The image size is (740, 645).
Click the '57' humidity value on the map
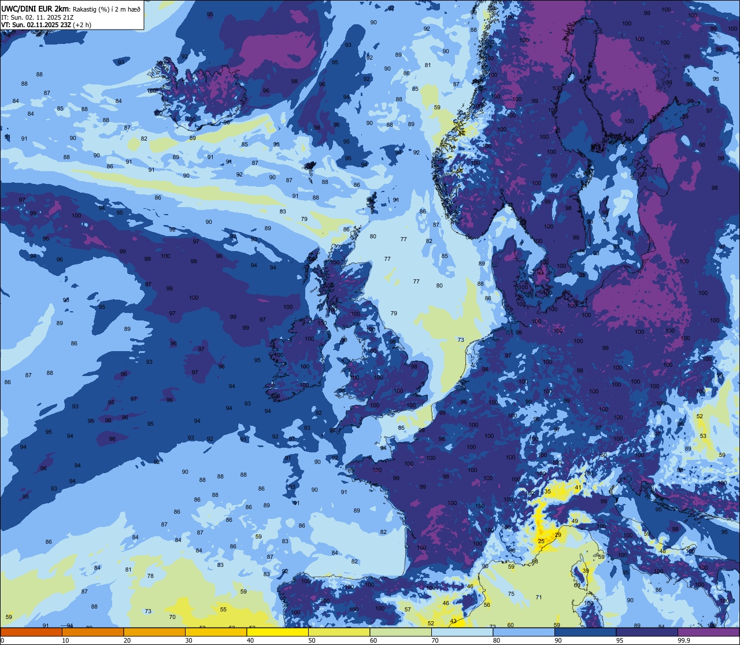coord(408,609)
